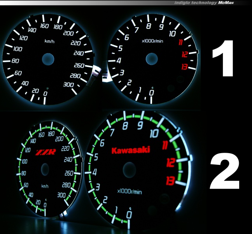Image resolution: width=252 pixels, height=234 pixels.
Task: Click the center hub of variant 1 speedometer
Action: pos(48,59)
